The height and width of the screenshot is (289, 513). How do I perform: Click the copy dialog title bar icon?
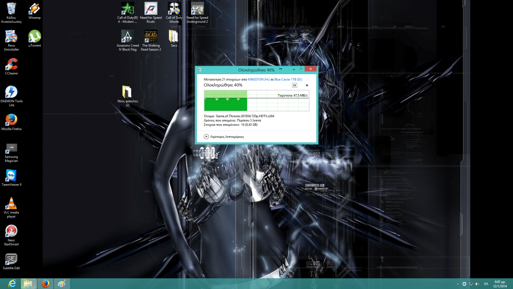pos(200,69)
